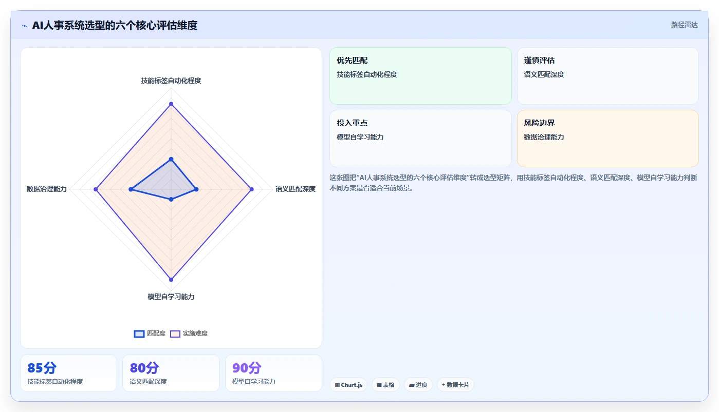Click the 匹配度 right data point
Screen dimensions: 719x412
pos(196,189)
